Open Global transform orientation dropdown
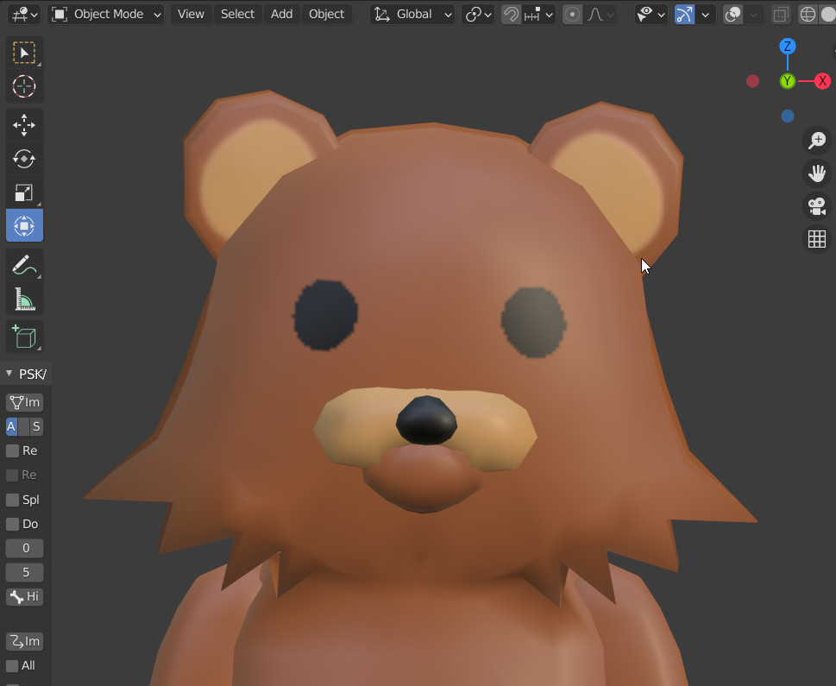Viewport: 836px width, 686px height. pos(412,15)
